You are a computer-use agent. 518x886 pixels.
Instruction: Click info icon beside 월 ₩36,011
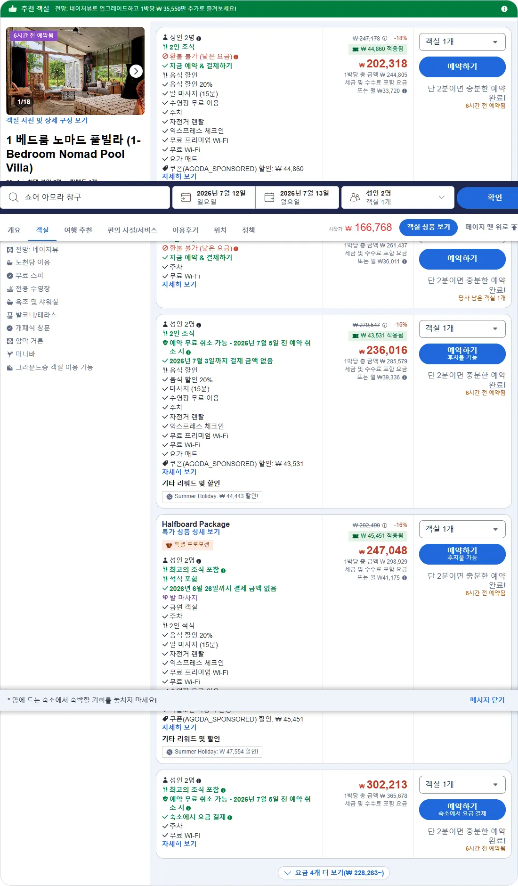(405, 262)
